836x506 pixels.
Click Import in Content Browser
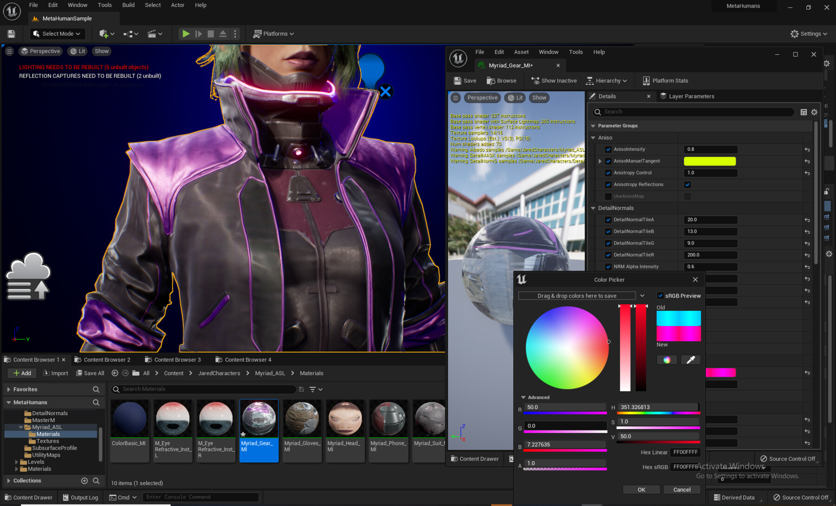pos(55,373)
